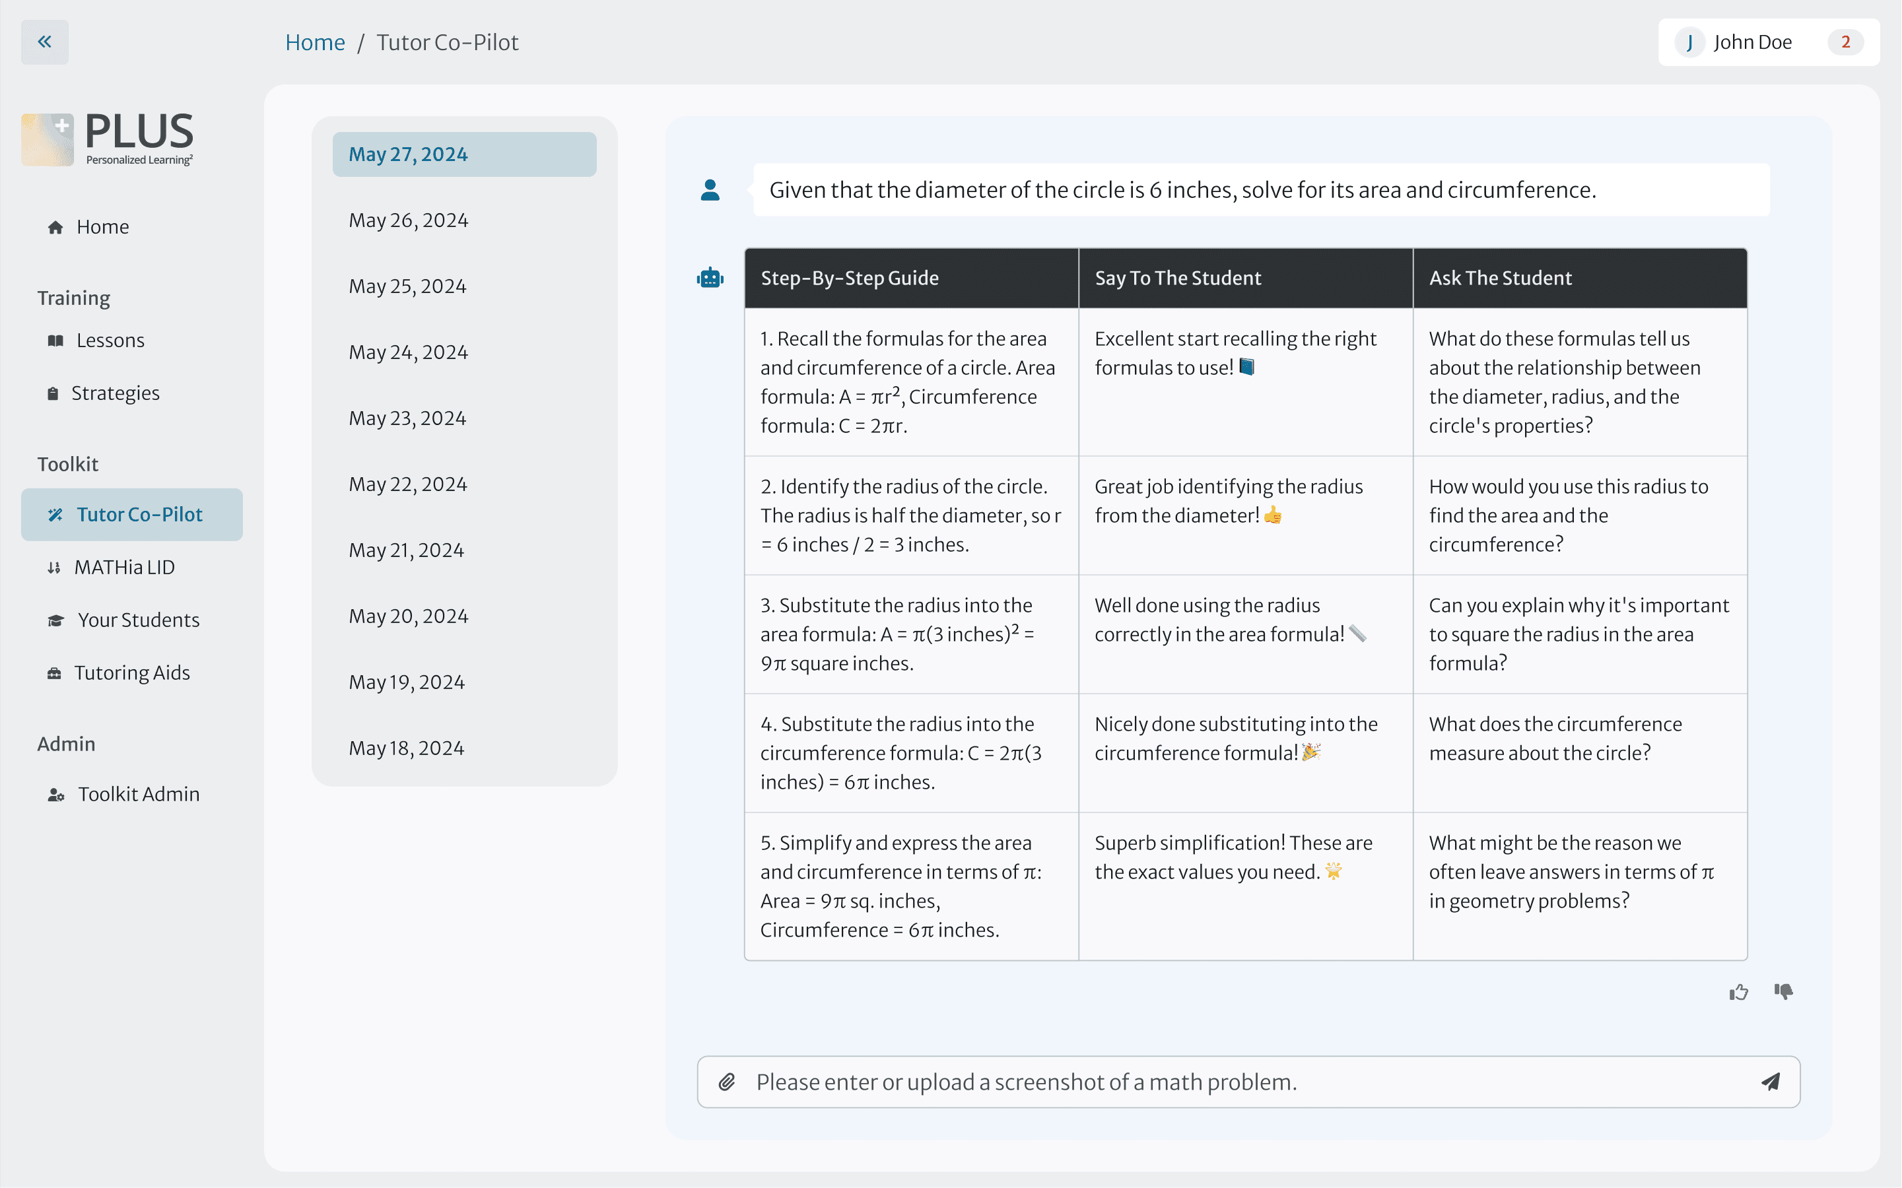Click step 4 circumference formula substitution cell
The height and width of the screenshot is (1188, 1902).
(911, 752)
